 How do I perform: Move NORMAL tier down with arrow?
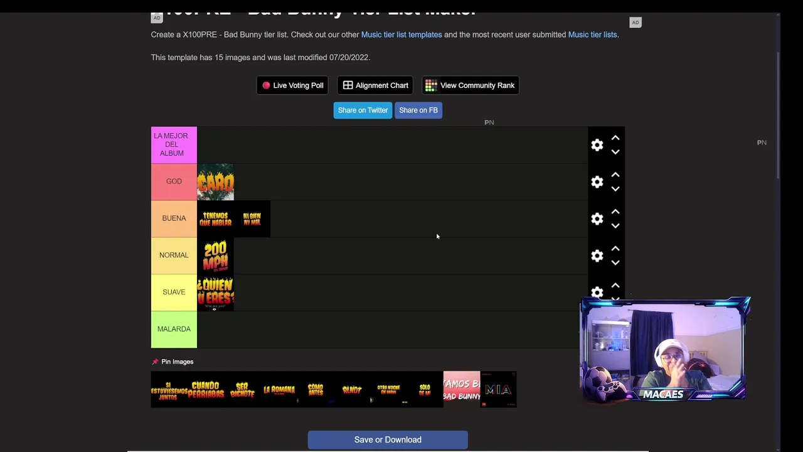[x=615, y=263]
